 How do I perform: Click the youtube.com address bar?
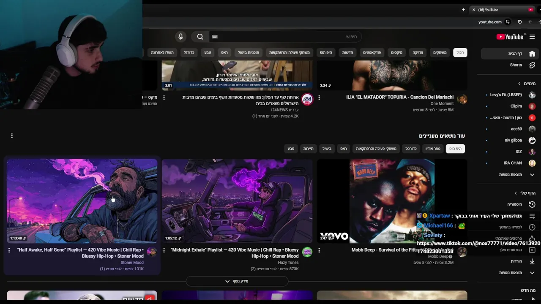click(x=490, y=22)
